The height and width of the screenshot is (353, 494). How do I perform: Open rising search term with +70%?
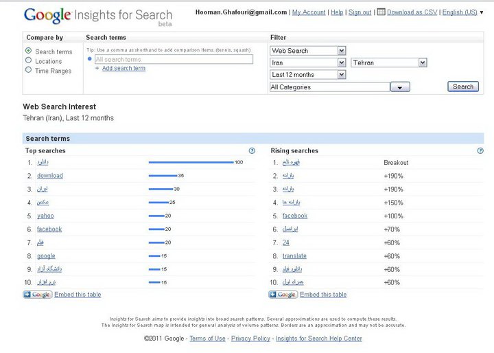[x=290, y=229]
